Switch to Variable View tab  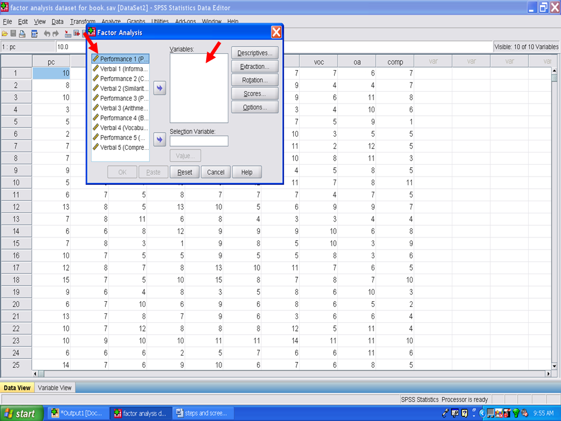click(55, 388)
